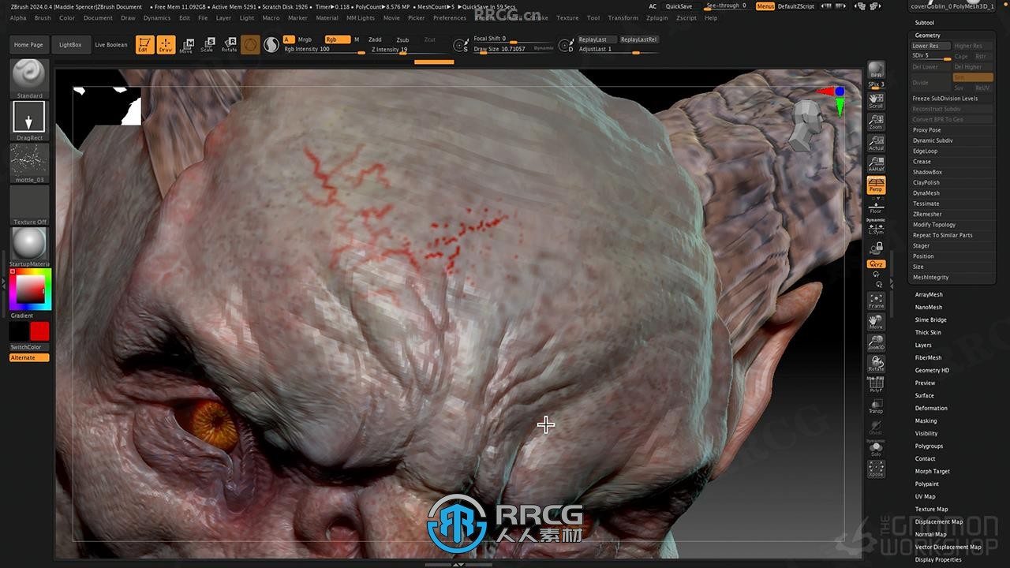1010x568 pixels.
Task: Open the Texture menu
Action: 567,17
